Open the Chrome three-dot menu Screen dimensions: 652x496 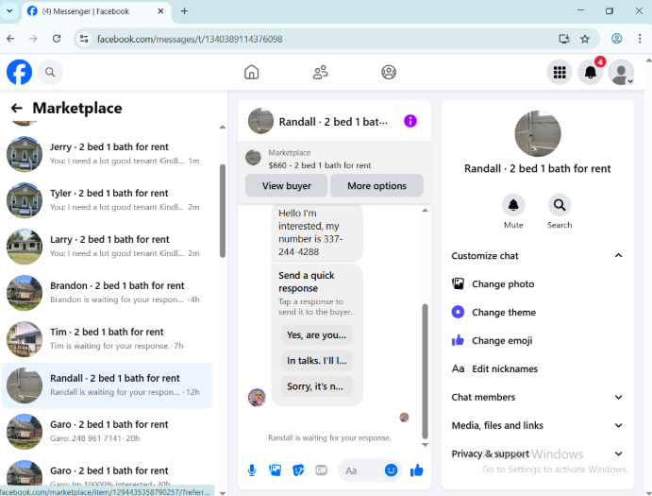click(x=640, y=39)
